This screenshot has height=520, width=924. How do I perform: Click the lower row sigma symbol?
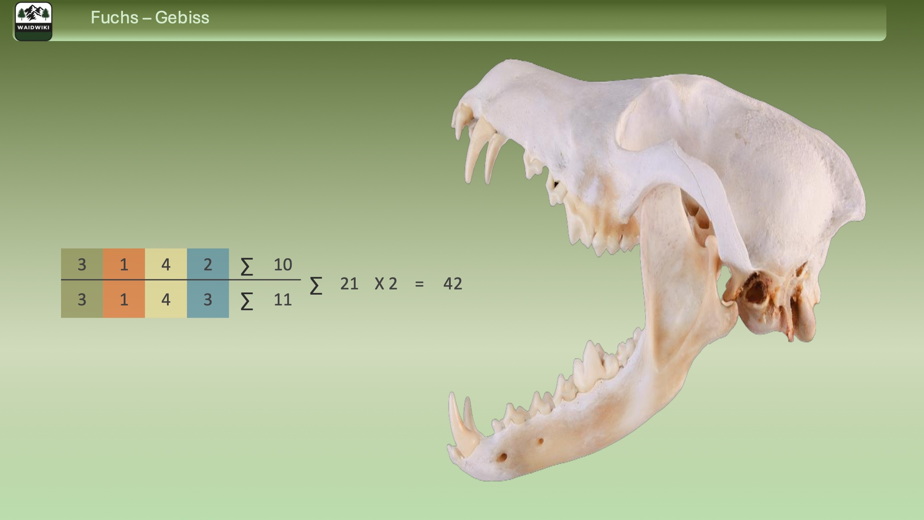tap(247, 301)
